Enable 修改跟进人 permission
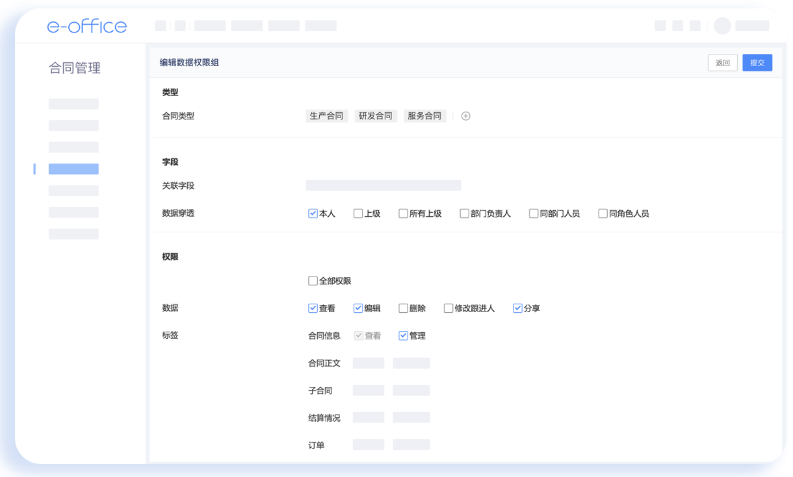 [x=448, y=308]
